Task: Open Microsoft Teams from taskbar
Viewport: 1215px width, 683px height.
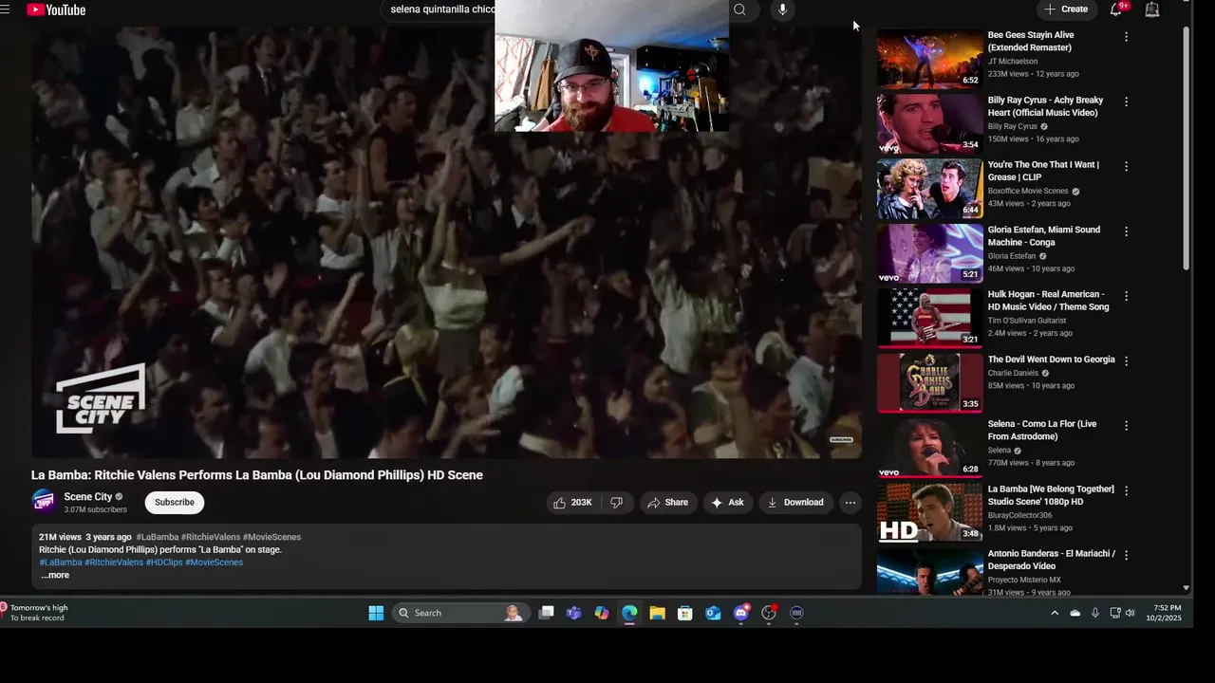Action: point(573,613)
